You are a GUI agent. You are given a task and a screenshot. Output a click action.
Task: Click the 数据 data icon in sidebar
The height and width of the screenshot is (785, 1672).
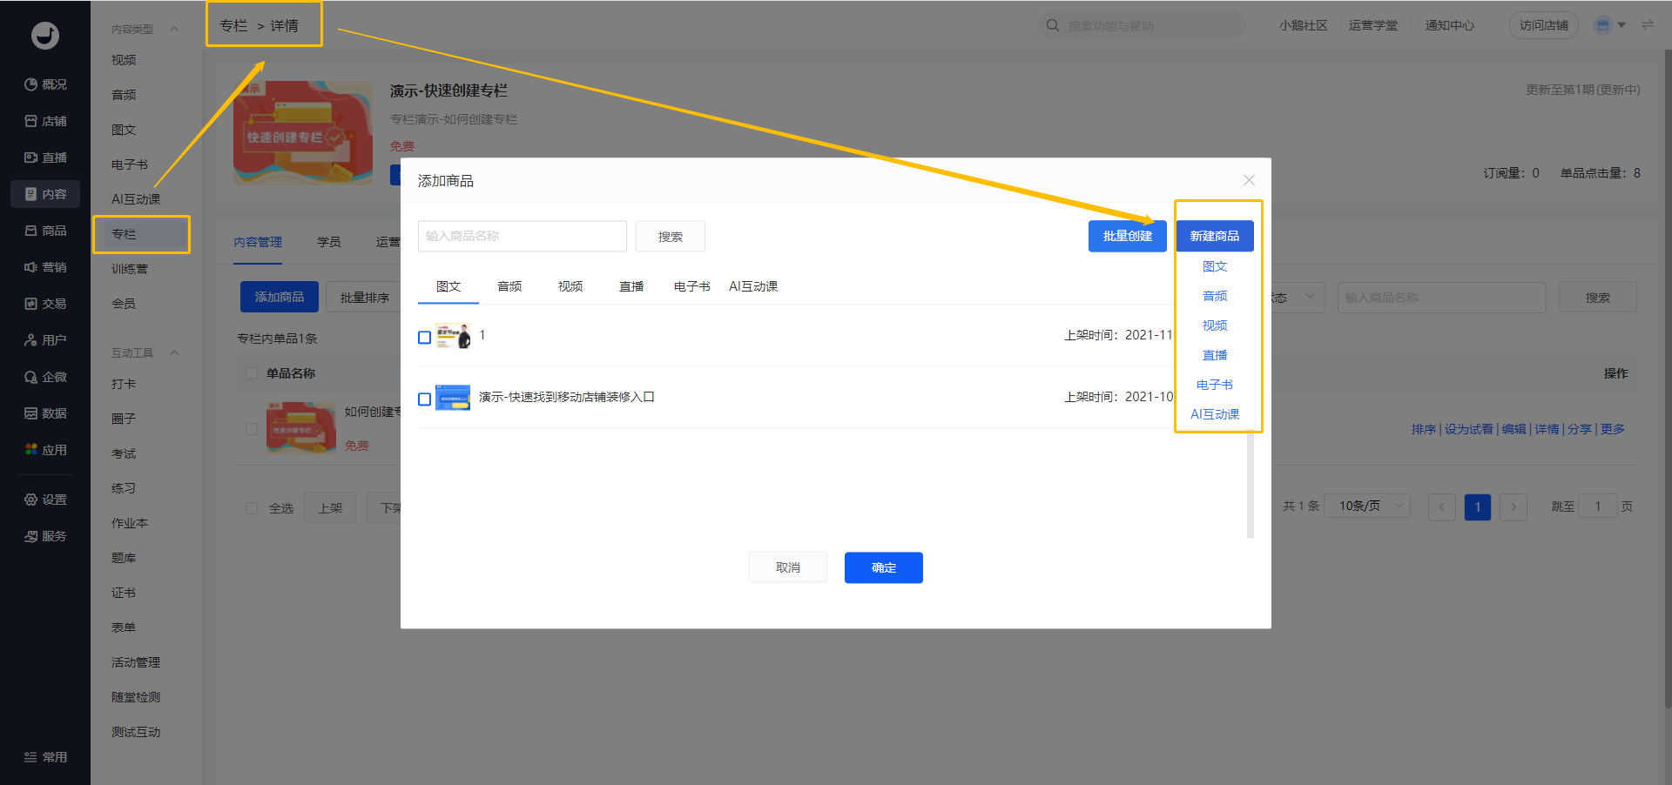coord(31,413)
